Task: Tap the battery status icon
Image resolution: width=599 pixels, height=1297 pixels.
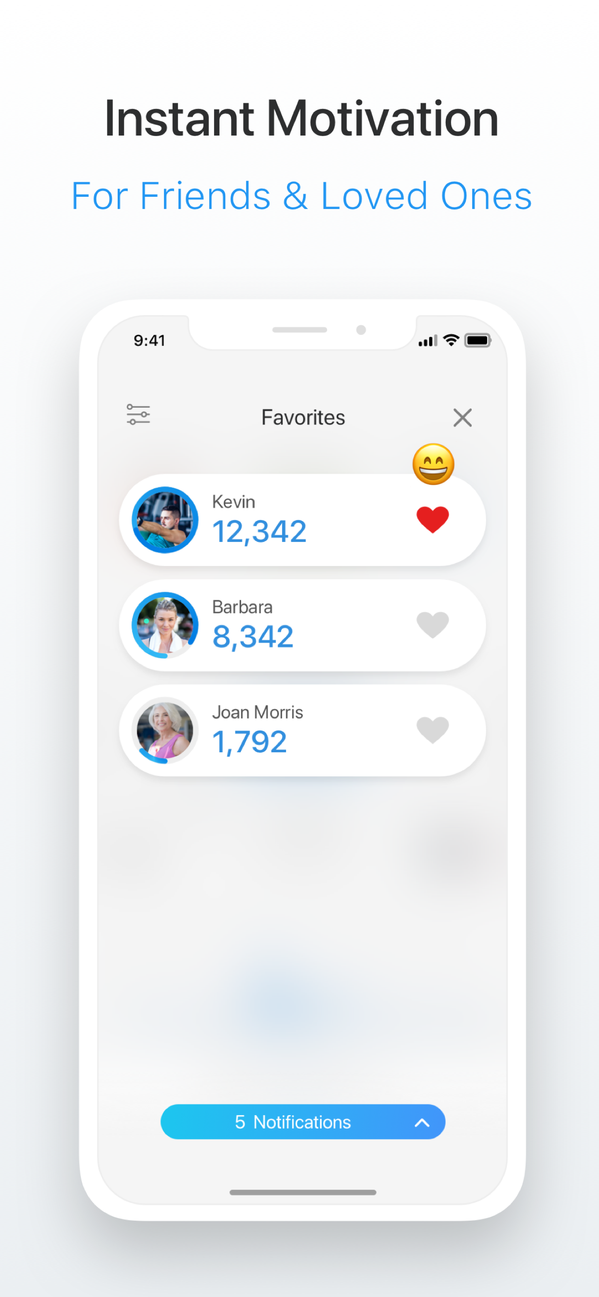Action: click(x=477, y=341)
